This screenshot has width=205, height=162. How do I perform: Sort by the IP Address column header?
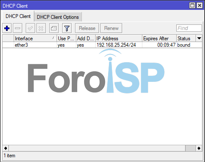coord(119,38)
